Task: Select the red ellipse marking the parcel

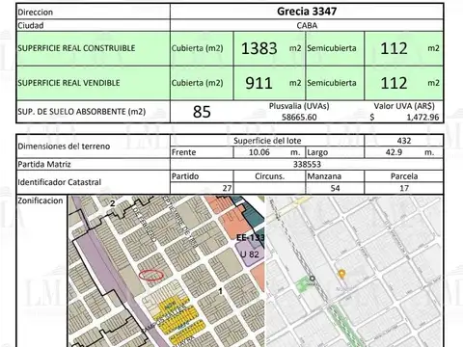Action: [x=151, y=276]
